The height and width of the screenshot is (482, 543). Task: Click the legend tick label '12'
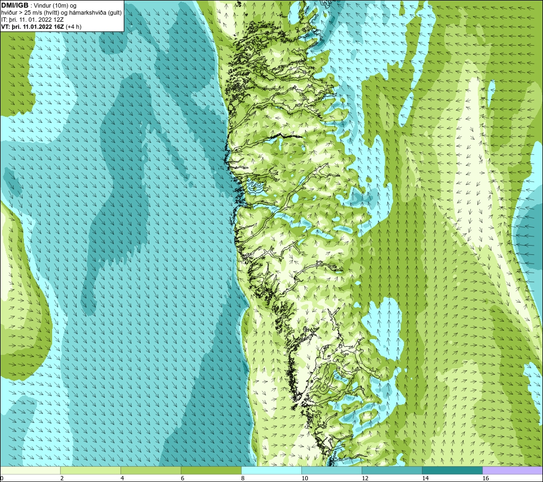(x=365, y=479)
